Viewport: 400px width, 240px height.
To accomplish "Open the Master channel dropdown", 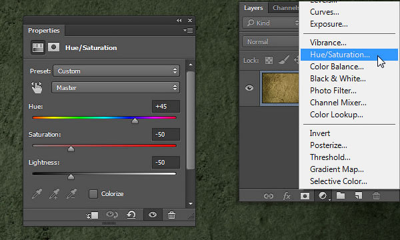I will (115, 87).
